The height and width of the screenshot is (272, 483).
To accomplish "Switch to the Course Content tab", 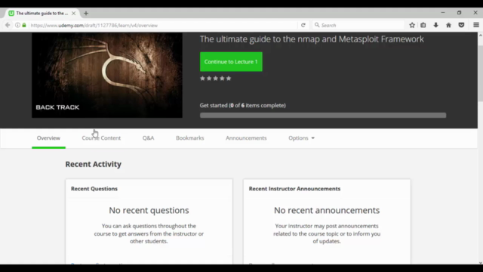I will (101, 138).
